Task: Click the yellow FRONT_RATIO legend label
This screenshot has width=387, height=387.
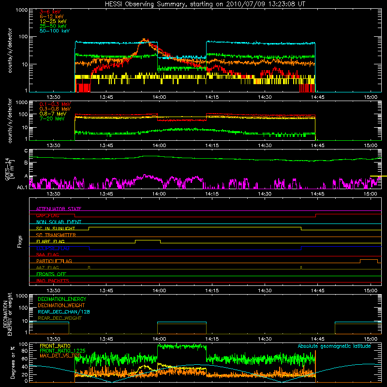Action: point(55,346)
